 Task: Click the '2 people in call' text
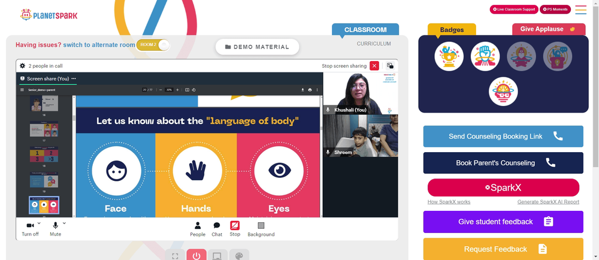click(46, 66)
